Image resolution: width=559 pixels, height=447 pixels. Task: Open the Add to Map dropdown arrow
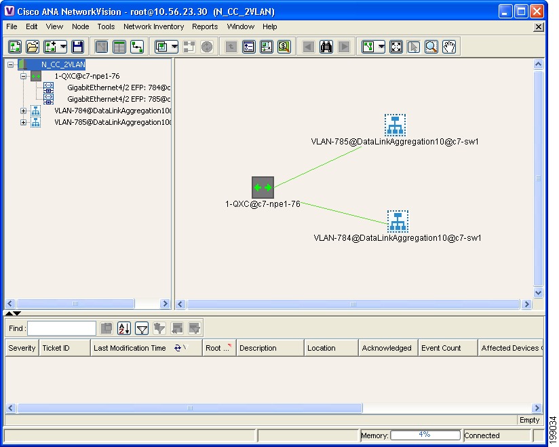tap(63, 47)
